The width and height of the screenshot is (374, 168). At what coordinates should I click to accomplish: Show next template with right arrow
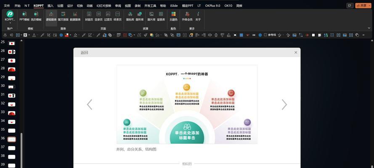point(284,105)
